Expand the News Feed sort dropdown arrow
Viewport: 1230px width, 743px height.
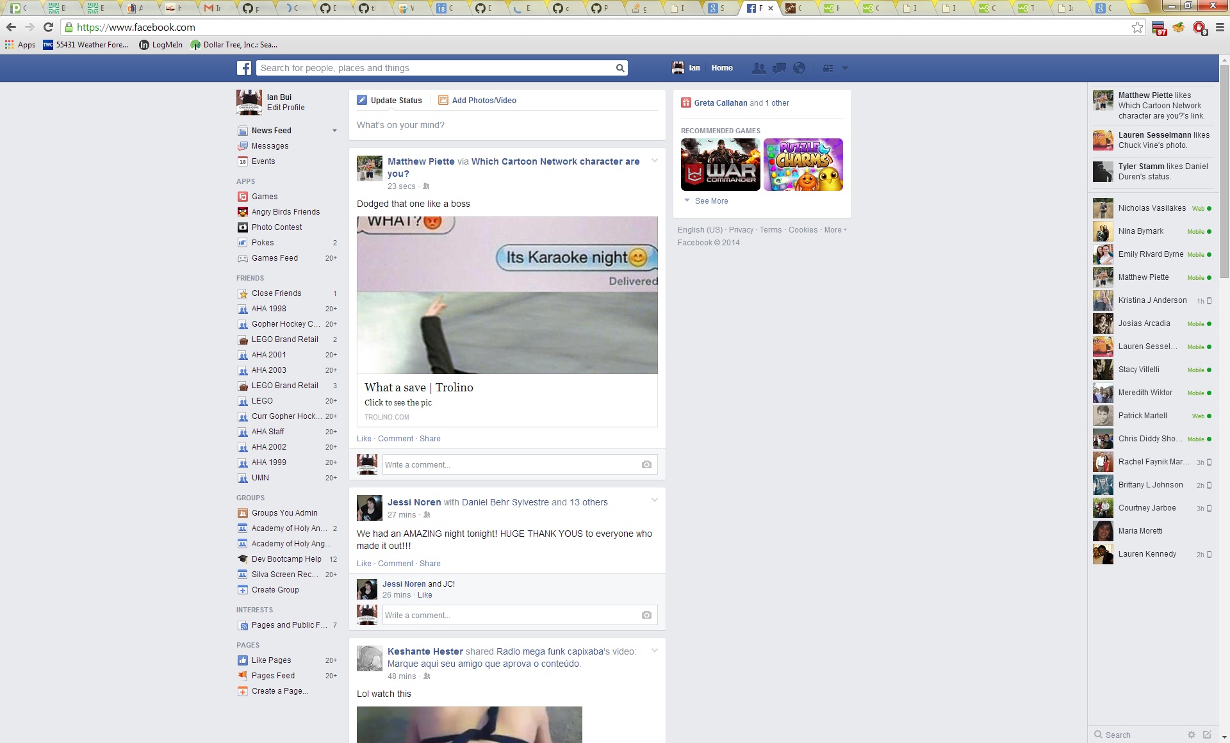334,131
